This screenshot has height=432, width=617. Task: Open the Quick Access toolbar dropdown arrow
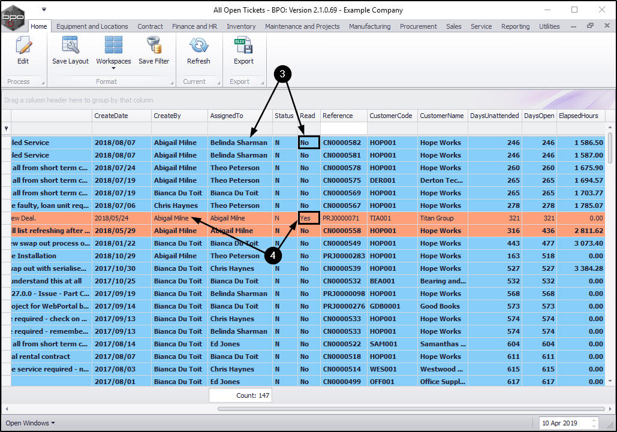tap(44, 10)
